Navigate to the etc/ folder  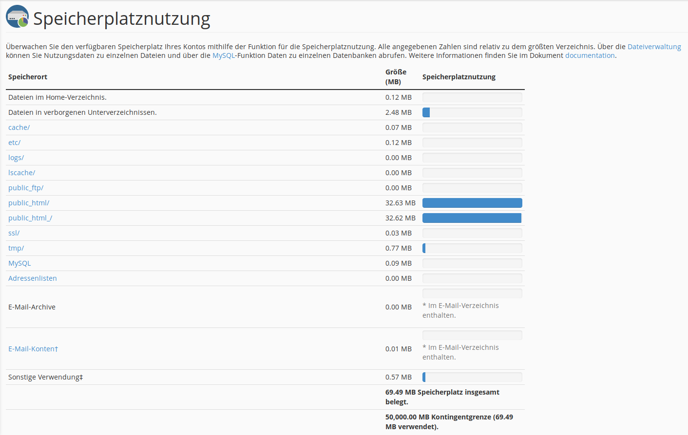coord(15,143)
